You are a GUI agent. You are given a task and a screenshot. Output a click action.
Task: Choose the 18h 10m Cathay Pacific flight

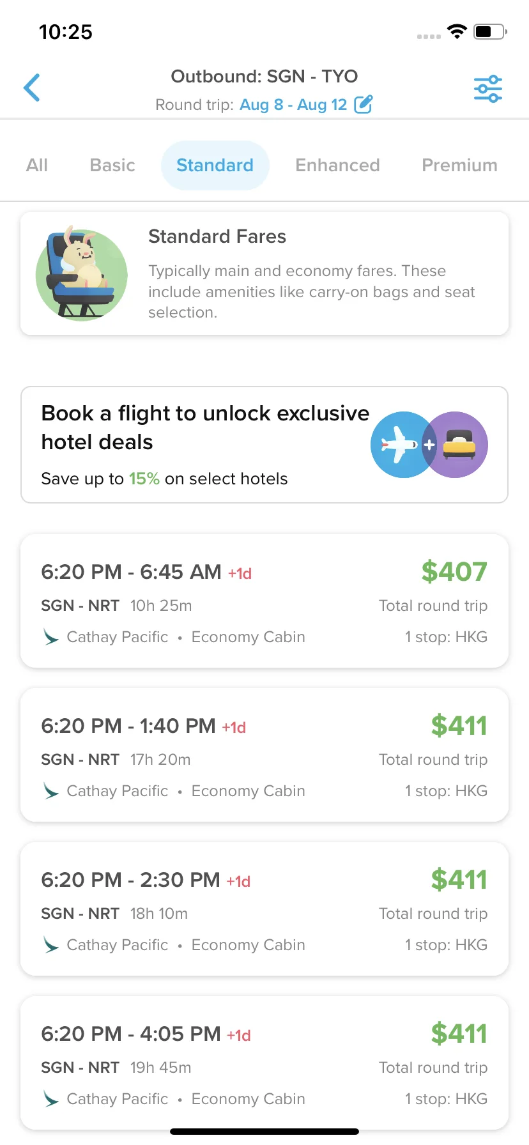[264, 909]
